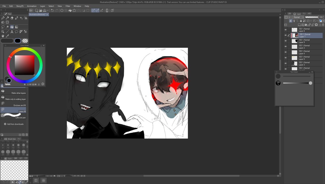Image resolution: width=325 pixels, height=184 pixels.
Task: Click the Save icon in command bar
Action: pyautogui.click(x=44, y=10)
